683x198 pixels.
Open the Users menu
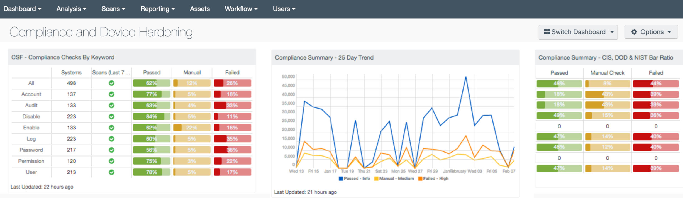284,9
